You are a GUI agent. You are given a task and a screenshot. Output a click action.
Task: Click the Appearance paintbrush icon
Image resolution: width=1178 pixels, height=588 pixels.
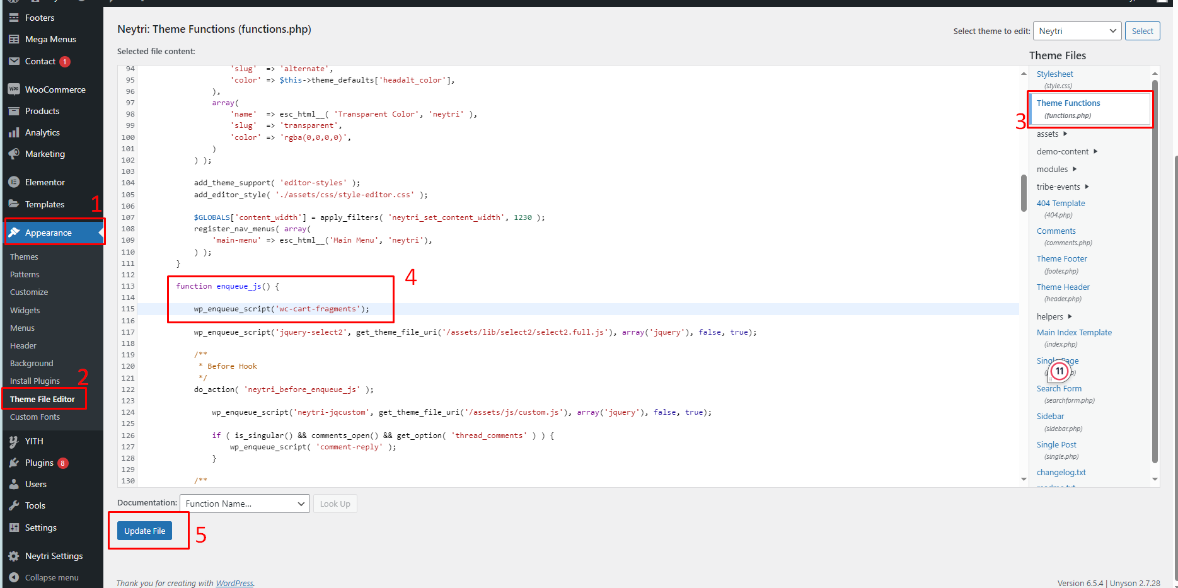pyautogui.click(x=14, y=233)
